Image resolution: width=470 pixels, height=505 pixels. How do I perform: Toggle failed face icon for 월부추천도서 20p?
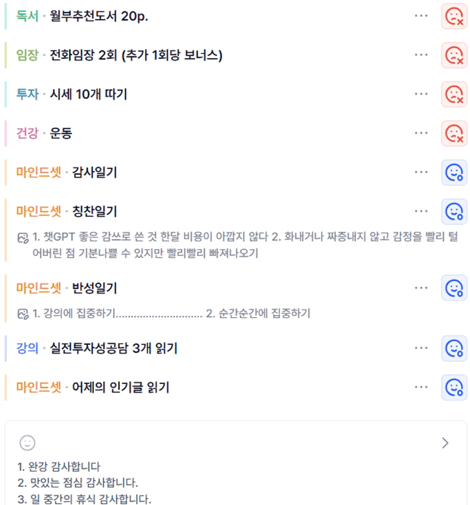tap(454, 16)
